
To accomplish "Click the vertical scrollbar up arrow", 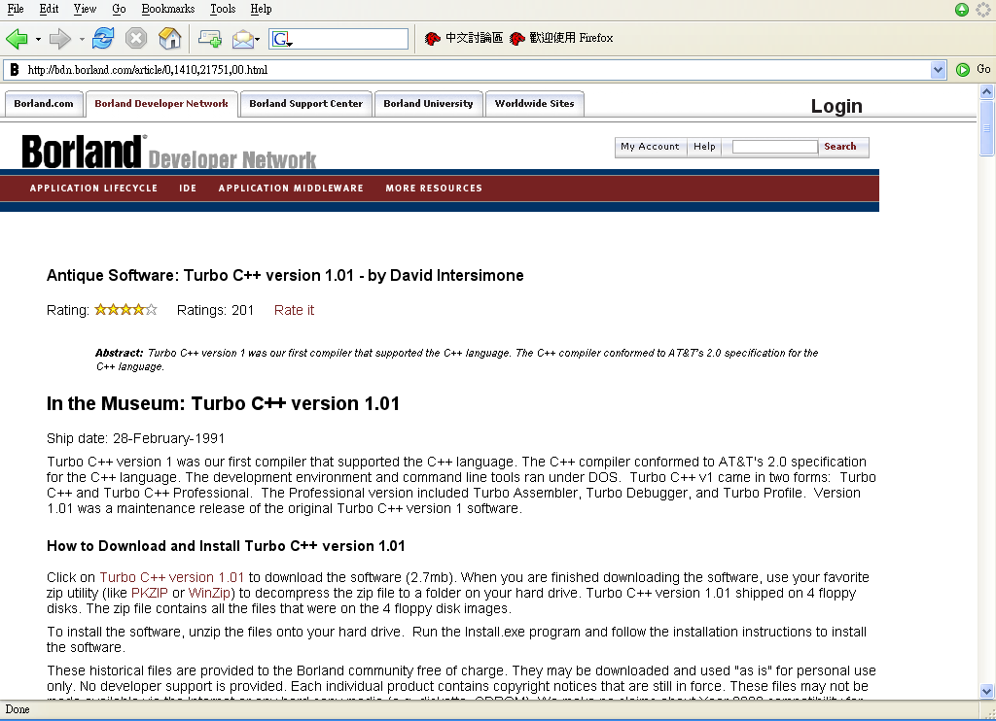I will 986,91.
